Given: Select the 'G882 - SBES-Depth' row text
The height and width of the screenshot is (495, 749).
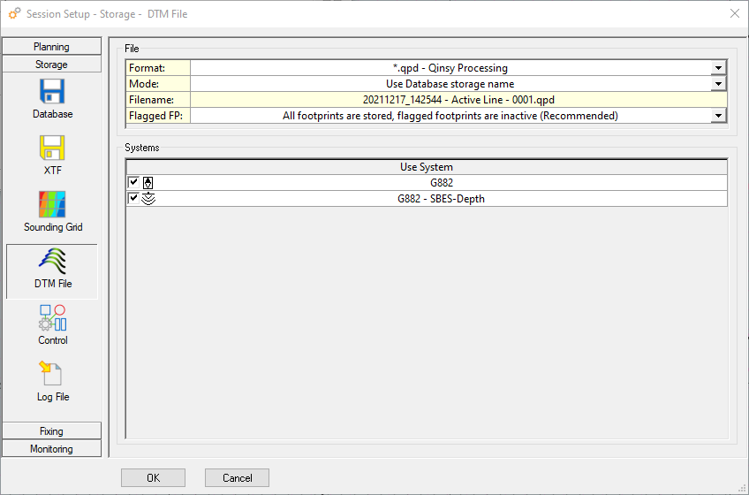Looking at the screenshot, I should point(441,199).
